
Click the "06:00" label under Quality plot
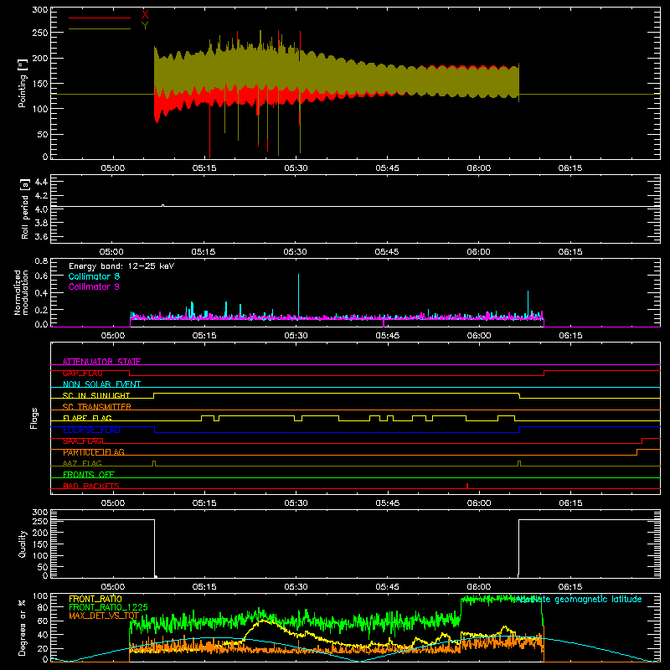coord(478,587)
